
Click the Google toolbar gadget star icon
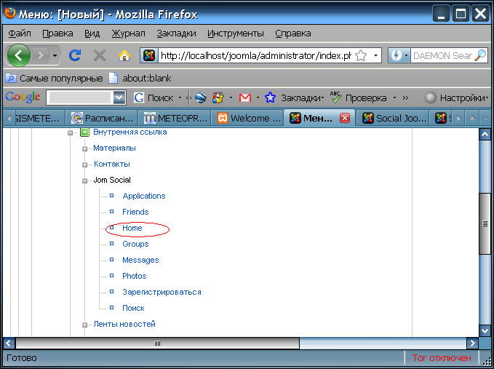pyautogui.click(x=218, y=98)
